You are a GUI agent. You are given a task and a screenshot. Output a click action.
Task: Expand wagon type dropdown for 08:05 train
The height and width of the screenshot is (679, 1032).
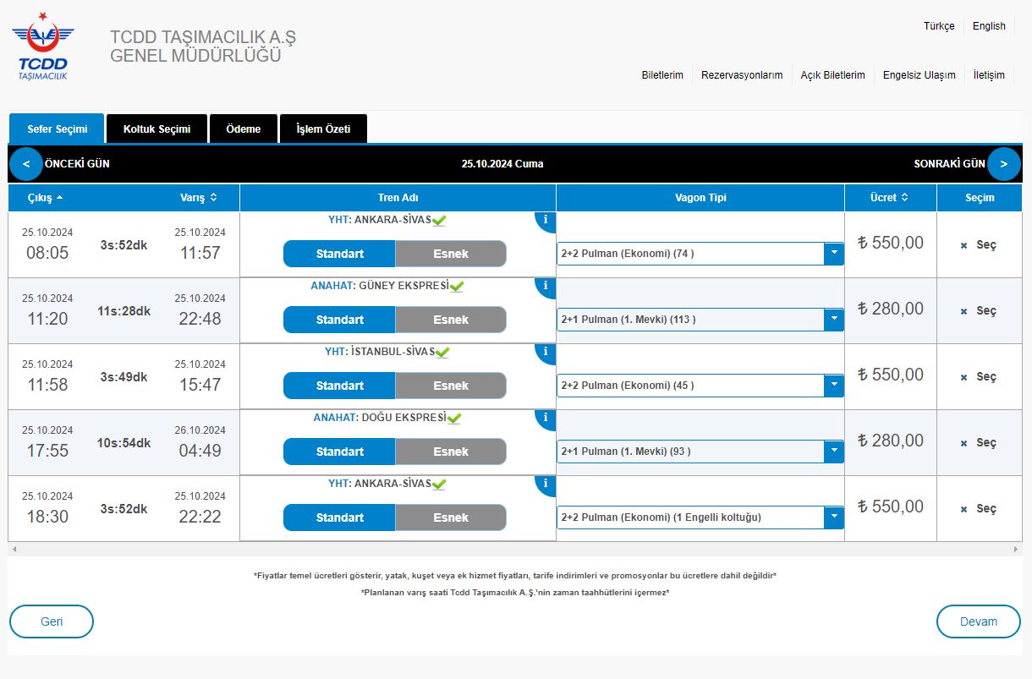pos(833,254)
